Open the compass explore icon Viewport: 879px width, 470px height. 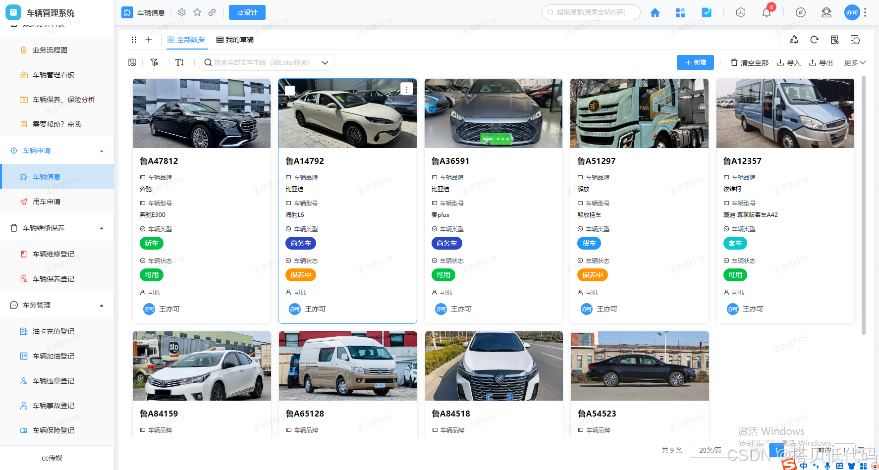(801, 12)
